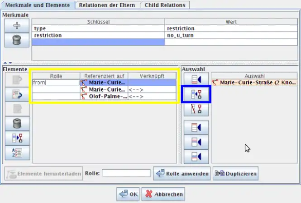Focus the Rolle text field near the bottom
This screenshot has height=203, width=301.
[x=126, y=173]
